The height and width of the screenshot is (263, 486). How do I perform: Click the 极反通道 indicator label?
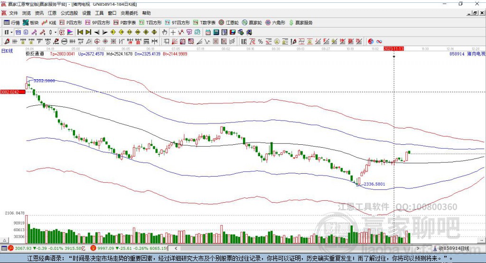click(35, 54)
